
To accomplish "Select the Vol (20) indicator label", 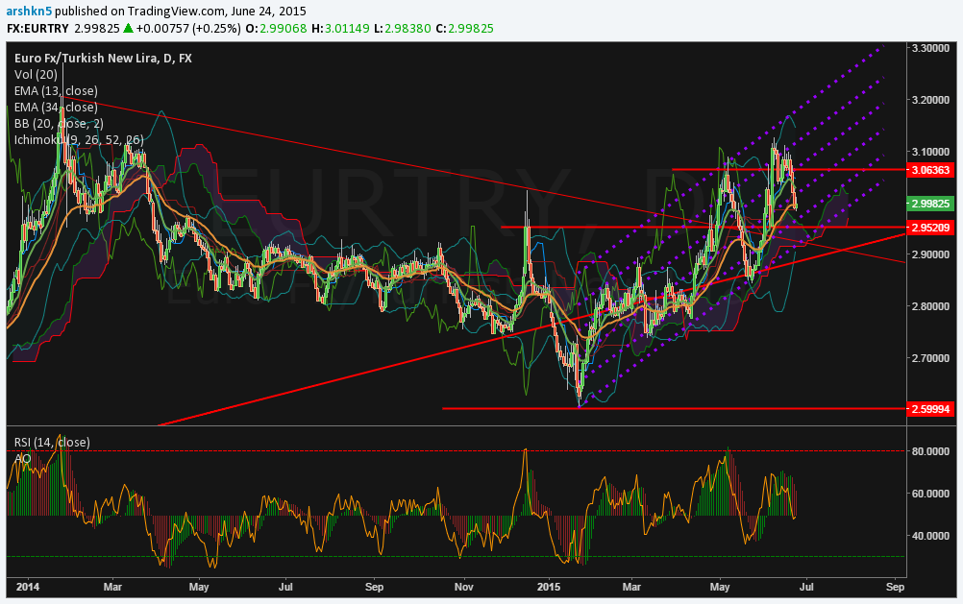I will click(x=38, y=74).
